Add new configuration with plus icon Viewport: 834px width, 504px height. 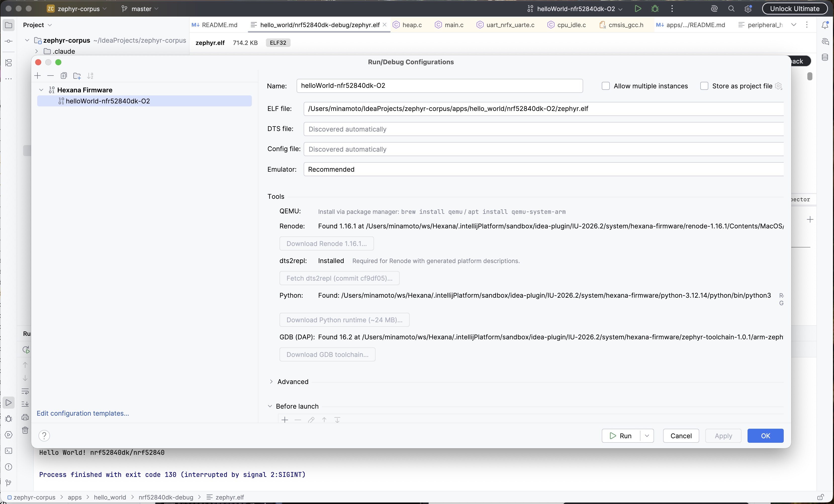pos(37,76)
